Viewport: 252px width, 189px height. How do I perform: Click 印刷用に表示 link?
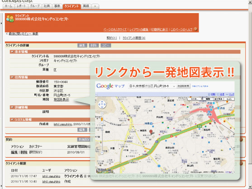(159, 29)
